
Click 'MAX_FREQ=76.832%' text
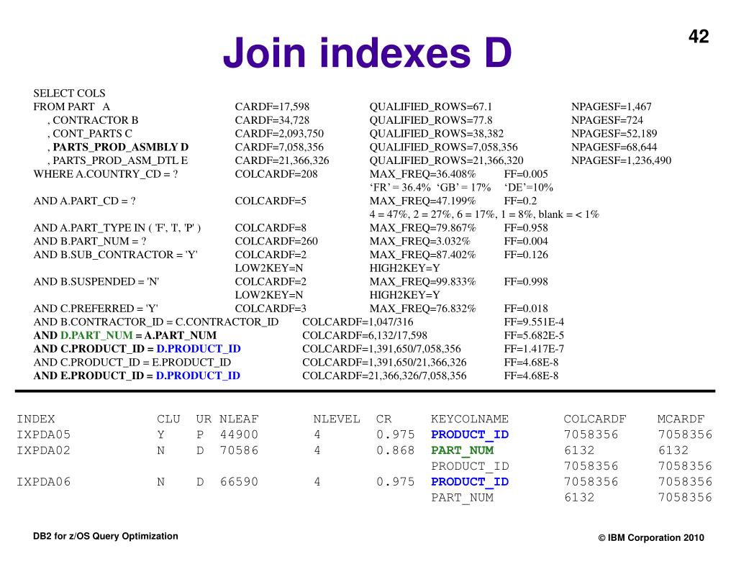422,309
